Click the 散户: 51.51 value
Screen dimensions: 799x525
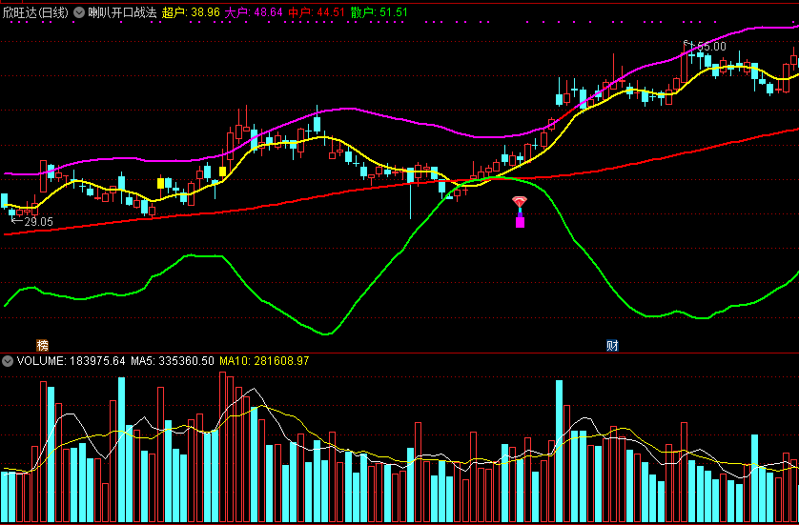(379, 12)
